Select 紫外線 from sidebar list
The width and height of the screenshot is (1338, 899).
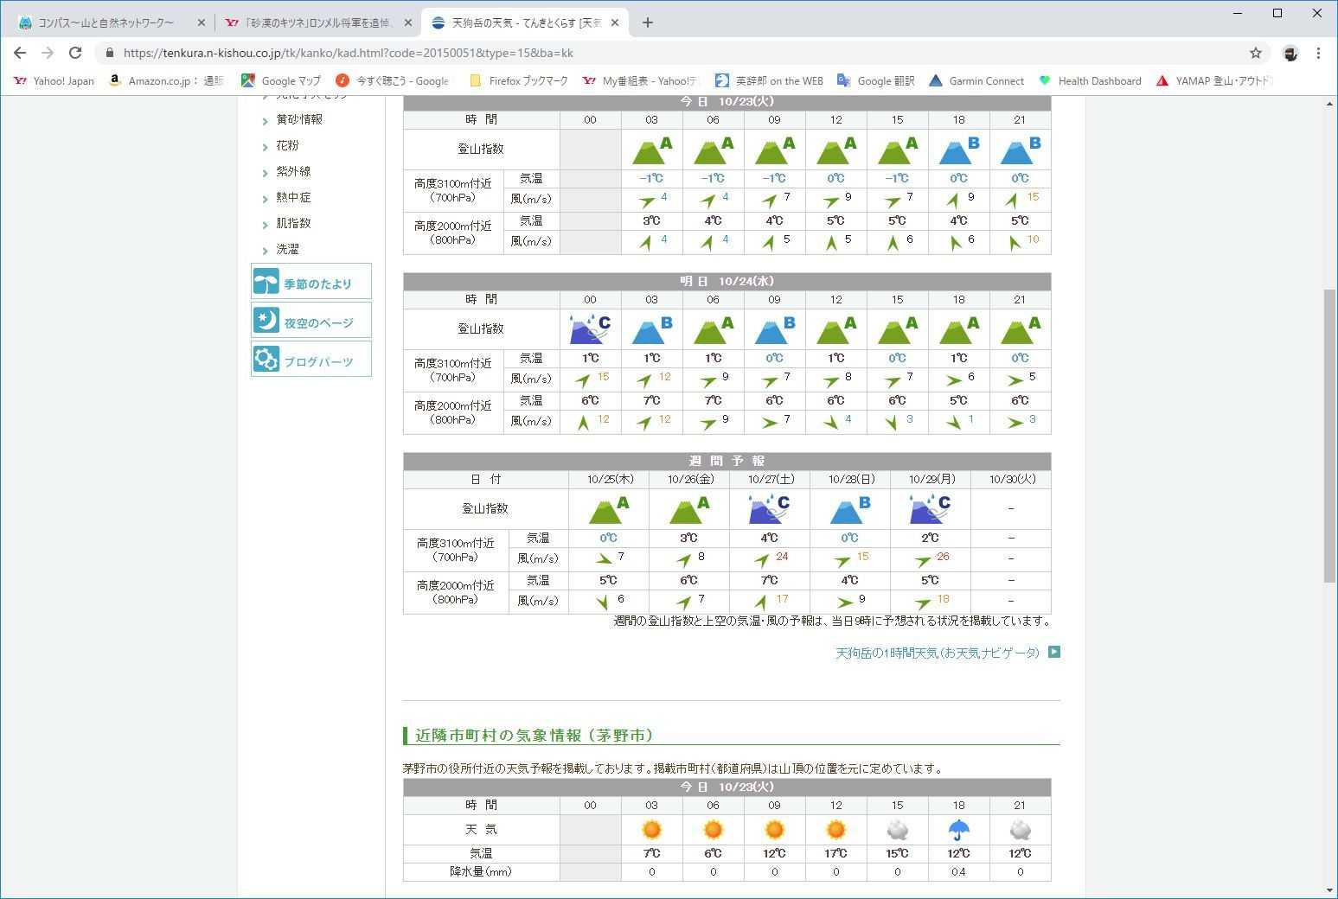pos(293,172)
